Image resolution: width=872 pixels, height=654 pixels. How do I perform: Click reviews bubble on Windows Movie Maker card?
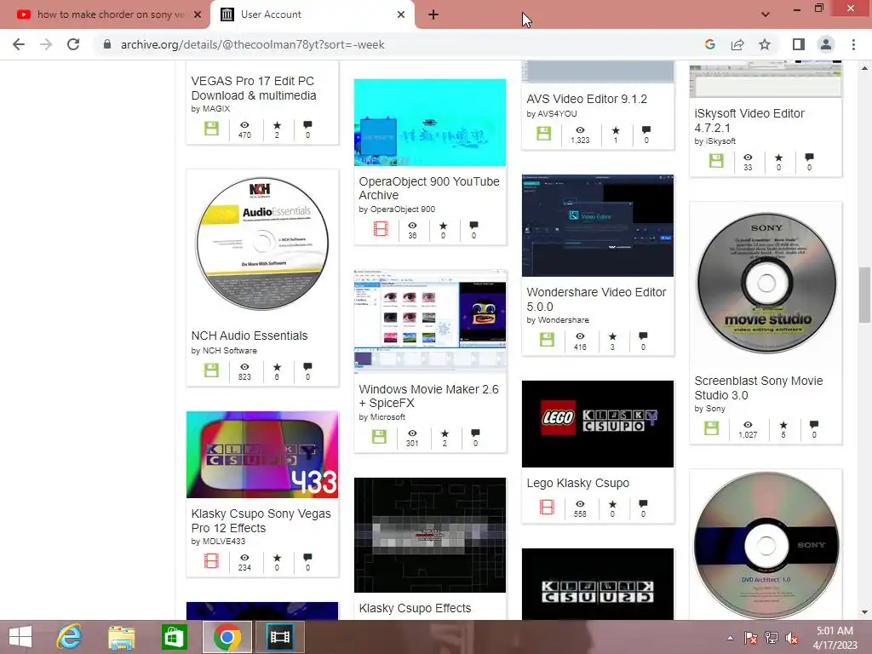(x=475, y=433)
